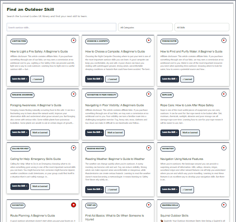Learn the Skill for Choose a Campsite
The height and width of the screenshot is (222, 236).
tap(94, 79)
